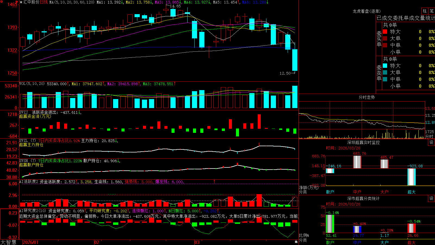Click the 1393 value on the price axis

[12, 27]
